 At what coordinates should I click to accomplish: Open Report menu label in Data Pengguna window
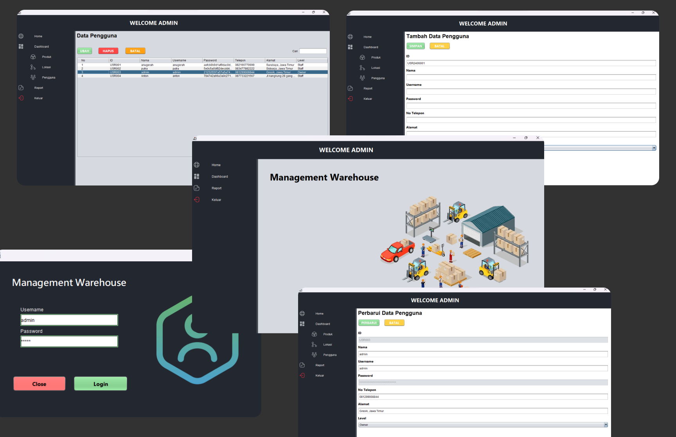pyautogui.click(x=39, y=88)
